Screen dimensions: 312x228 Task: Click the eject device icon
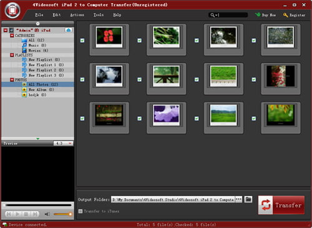click(69, 30)
